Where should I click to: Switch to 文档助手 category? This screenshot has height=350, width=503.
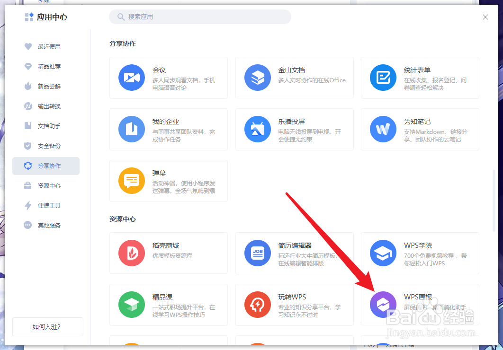46,126
